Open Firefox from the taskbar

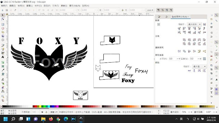tap(51, 119)
